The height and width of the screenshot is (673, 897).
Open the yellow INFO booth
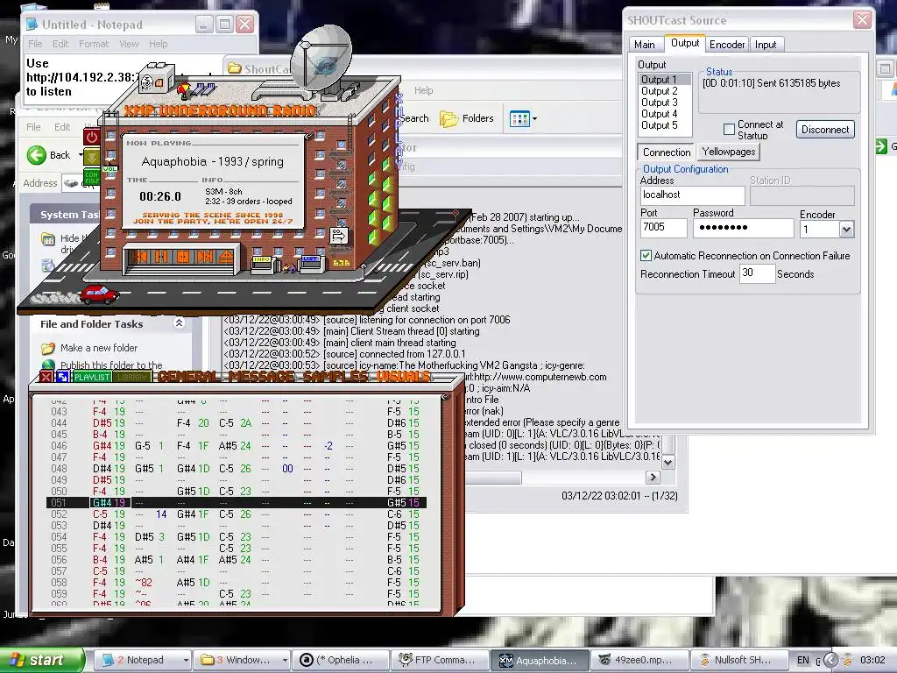click(262, 264)
